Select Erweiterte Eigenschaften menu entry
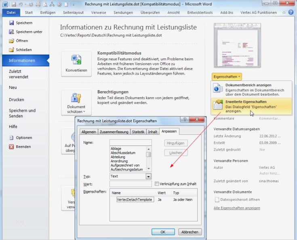Screen dimensions: 297x240 coord(251,106)
